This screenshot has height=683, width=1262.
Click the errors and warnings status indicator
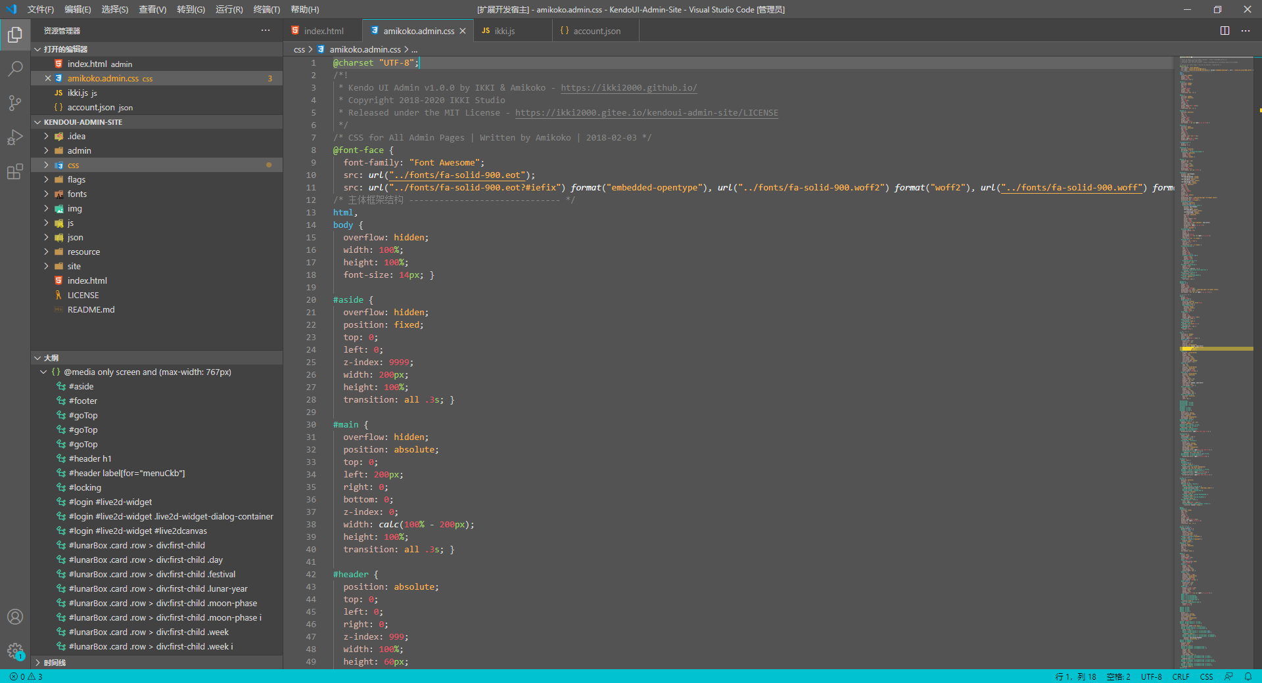26,676
